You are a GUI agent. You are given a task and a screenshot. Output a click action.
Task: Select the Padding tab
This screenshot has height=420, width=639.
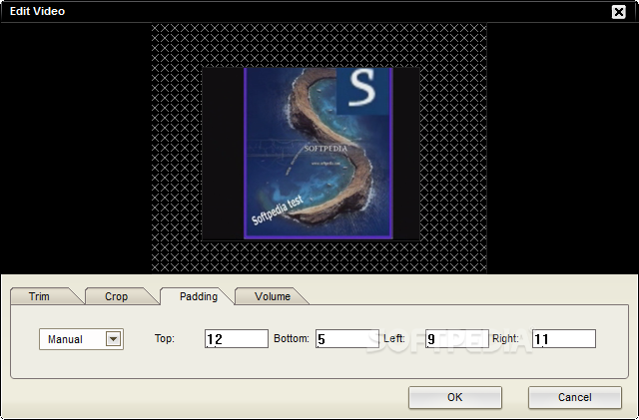[199, 296]
